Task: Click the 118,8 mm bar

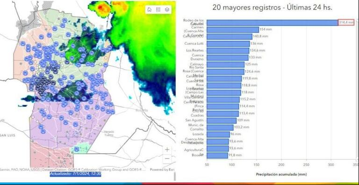Action: 224,85
